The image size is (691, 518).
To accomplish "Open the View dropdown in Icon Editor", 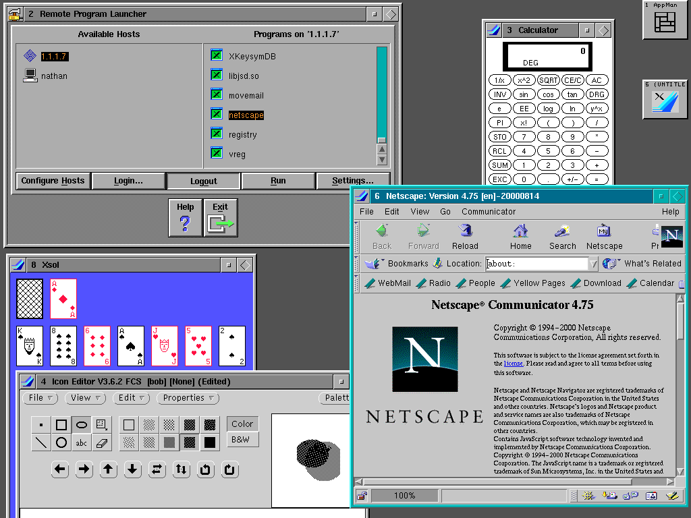I will coord(85,398).
